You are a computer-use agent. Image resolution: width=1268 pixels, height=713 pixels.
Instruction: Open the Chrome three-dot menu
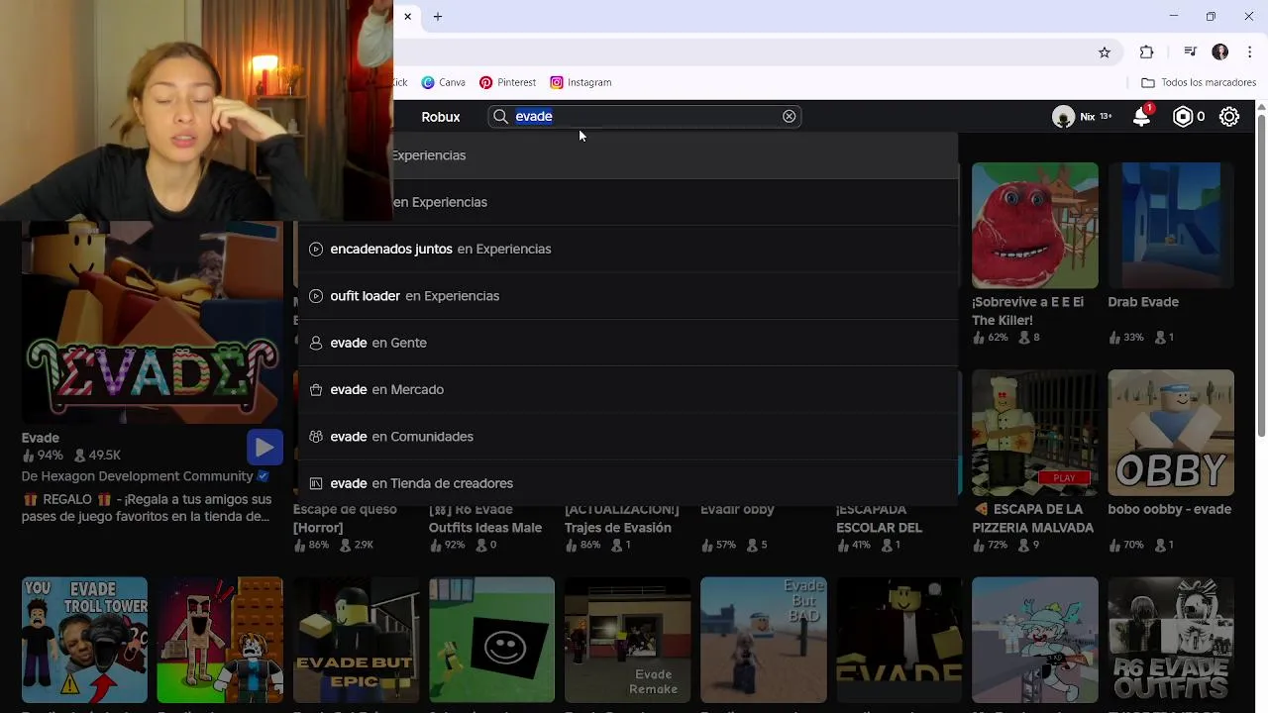[1249, 52]
